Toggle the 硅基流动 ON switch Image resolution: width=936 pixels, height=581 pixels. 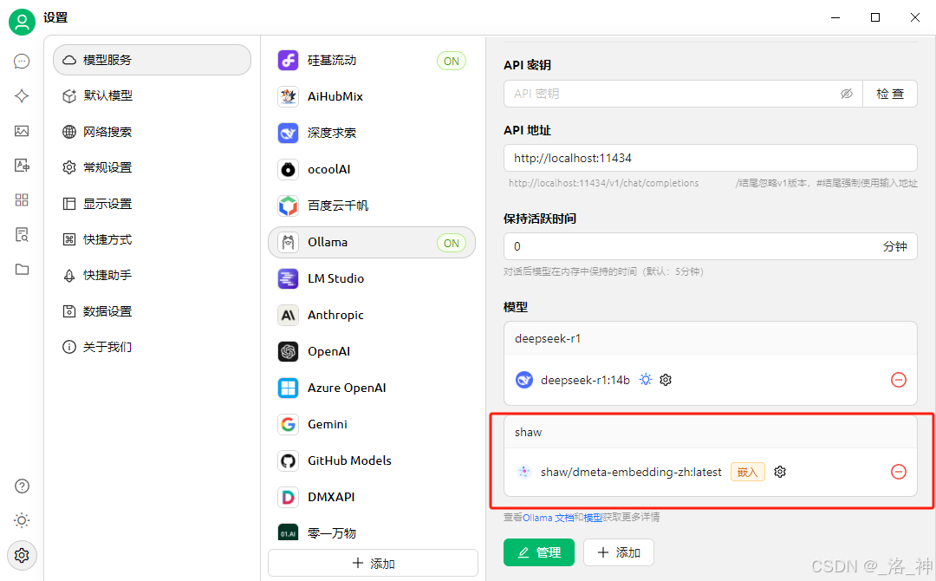coord(452,61)
